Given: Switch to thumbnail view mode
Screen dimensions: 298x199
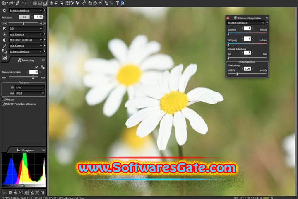Looking at the screenshot, I should (35, 3).
